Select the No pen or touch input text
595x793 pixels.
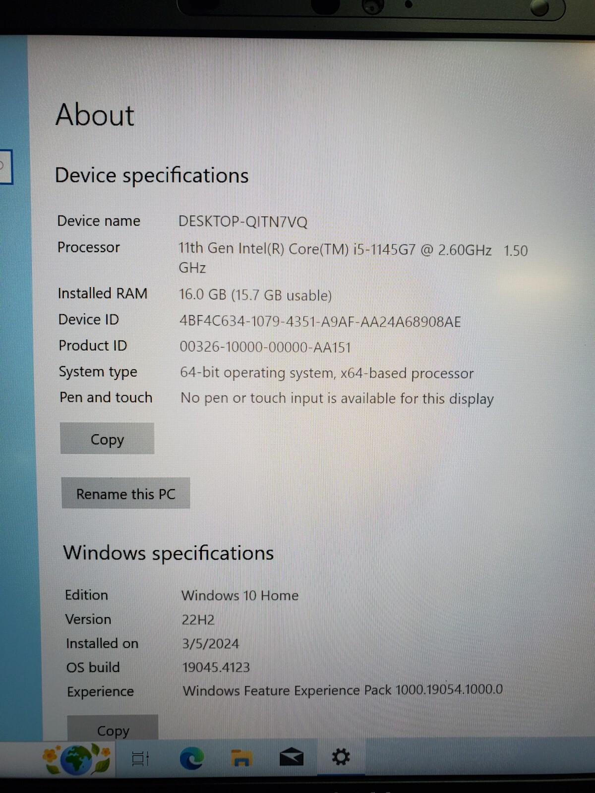tap(337, 398)
